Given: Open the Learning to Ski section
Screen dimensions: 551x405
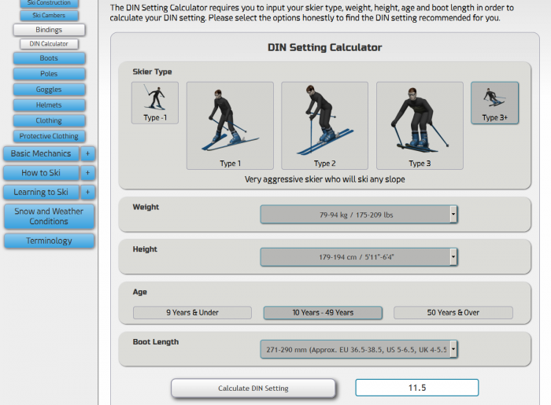Looking at the screenshot, I should (41, 193).
